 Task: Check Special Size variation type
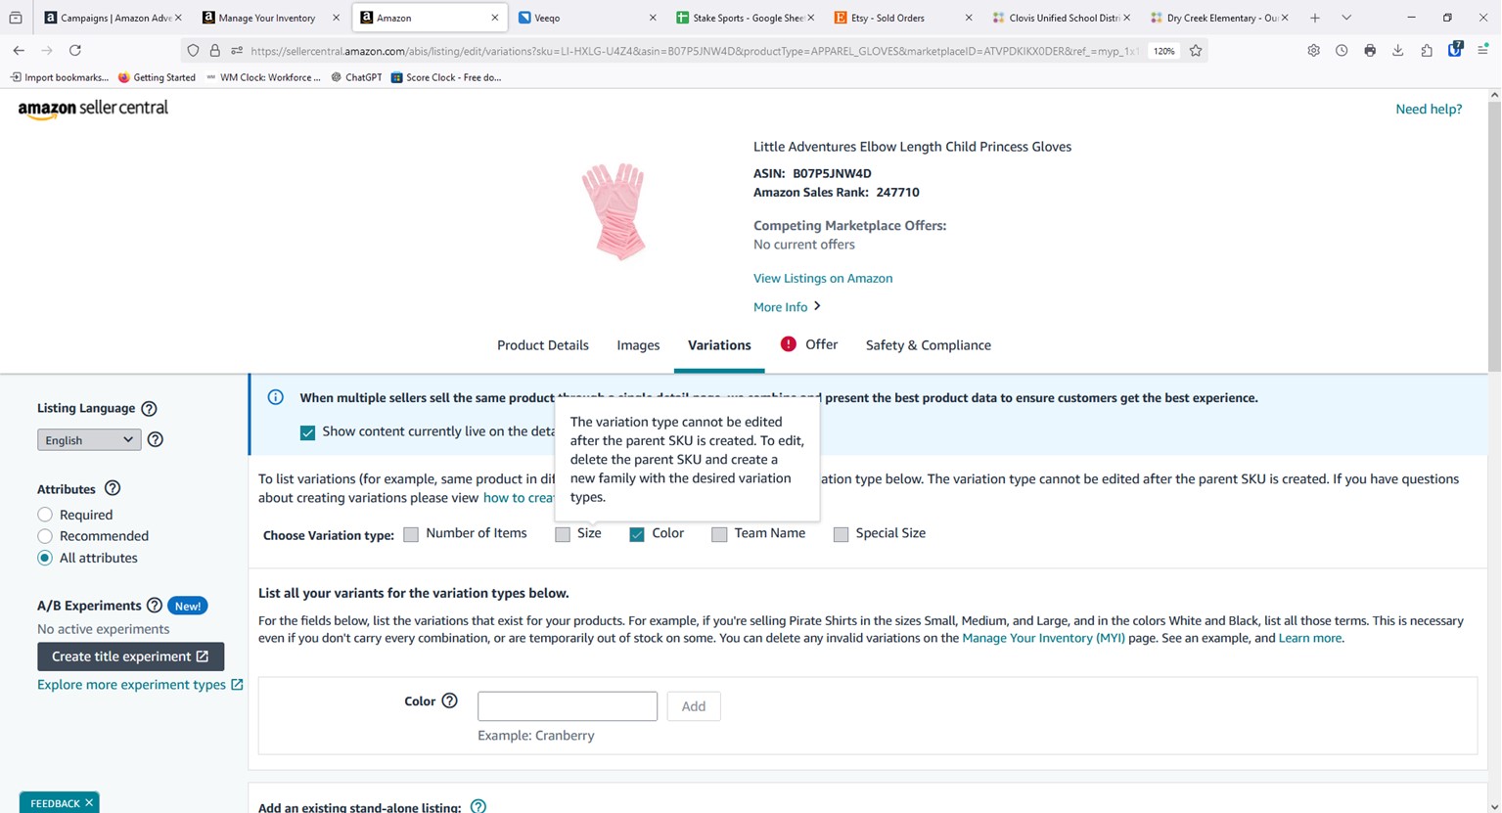tap(841, 534)
